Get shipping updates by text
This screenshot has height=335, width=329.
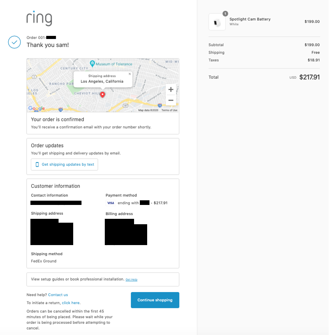pyautogui.click(x=64, y=164)
